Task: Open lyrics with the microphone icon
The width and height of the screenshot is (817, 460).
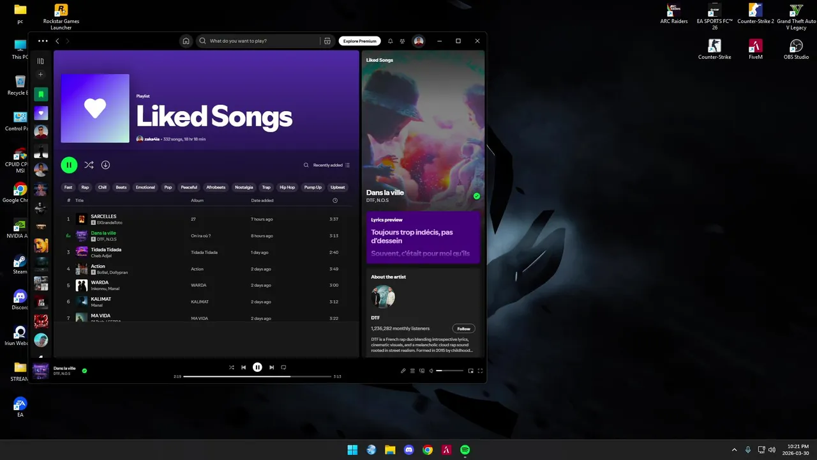Action: pos(403,371)
